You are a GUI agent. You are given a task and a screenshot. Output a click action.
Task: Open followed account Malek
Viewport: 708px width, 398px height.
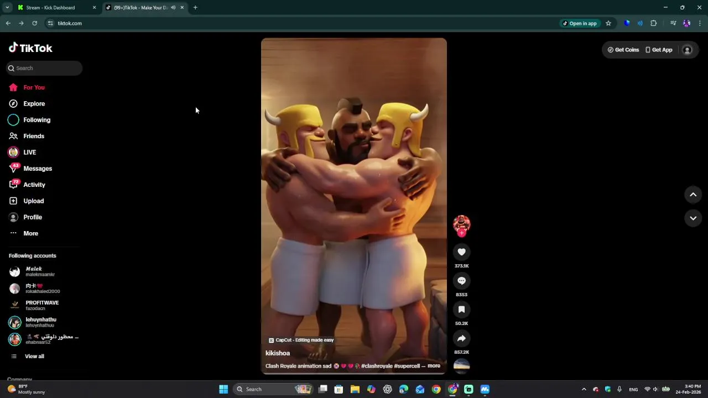tap(33, 271)
